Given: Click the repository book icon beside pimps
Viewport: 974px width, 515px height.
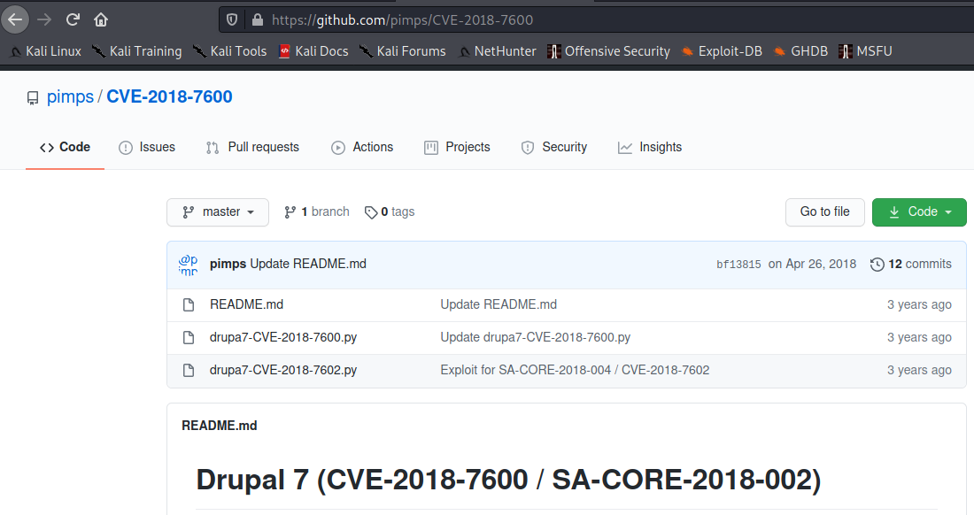Looking at the screenshot, I should click(32, 98).
